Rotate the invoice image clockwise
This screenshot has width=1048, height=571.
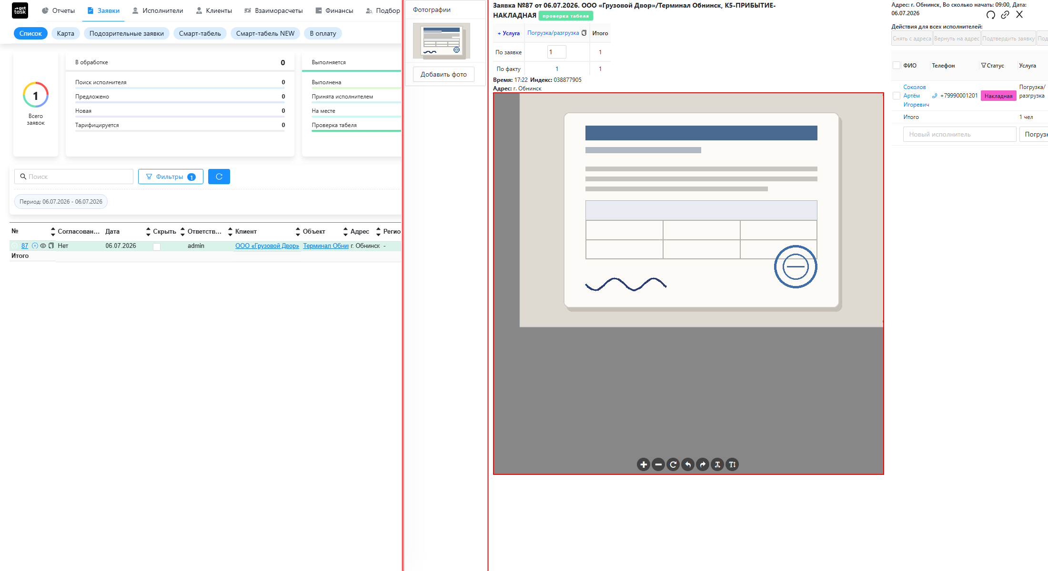point(703,464)
